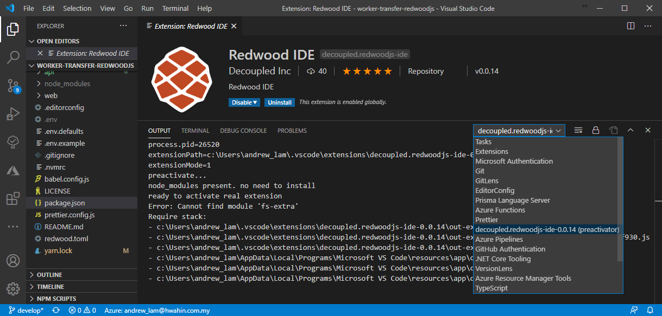
Task: Expand the NPM Scripts section
Action: [81, 299]
